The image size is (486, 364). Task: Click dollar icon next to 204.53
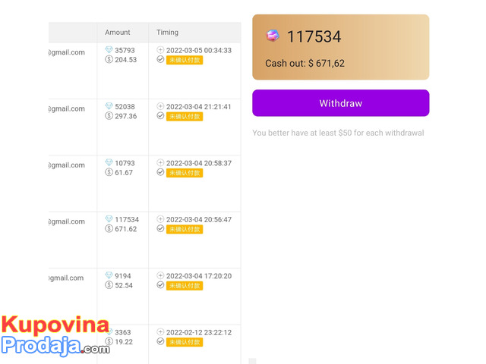coord(109,59)
